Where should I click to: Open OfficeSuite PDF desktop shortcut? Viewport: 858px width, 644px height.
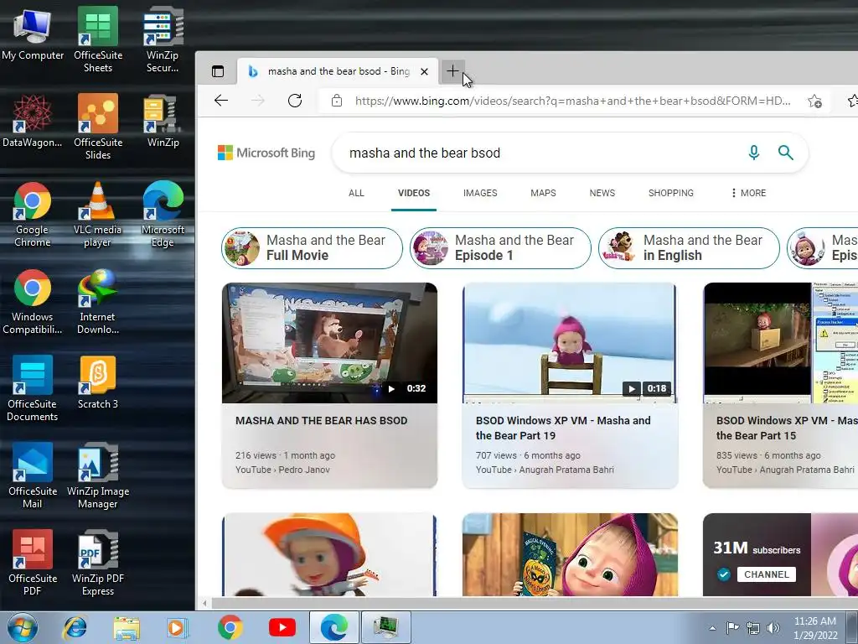[33, 563]
